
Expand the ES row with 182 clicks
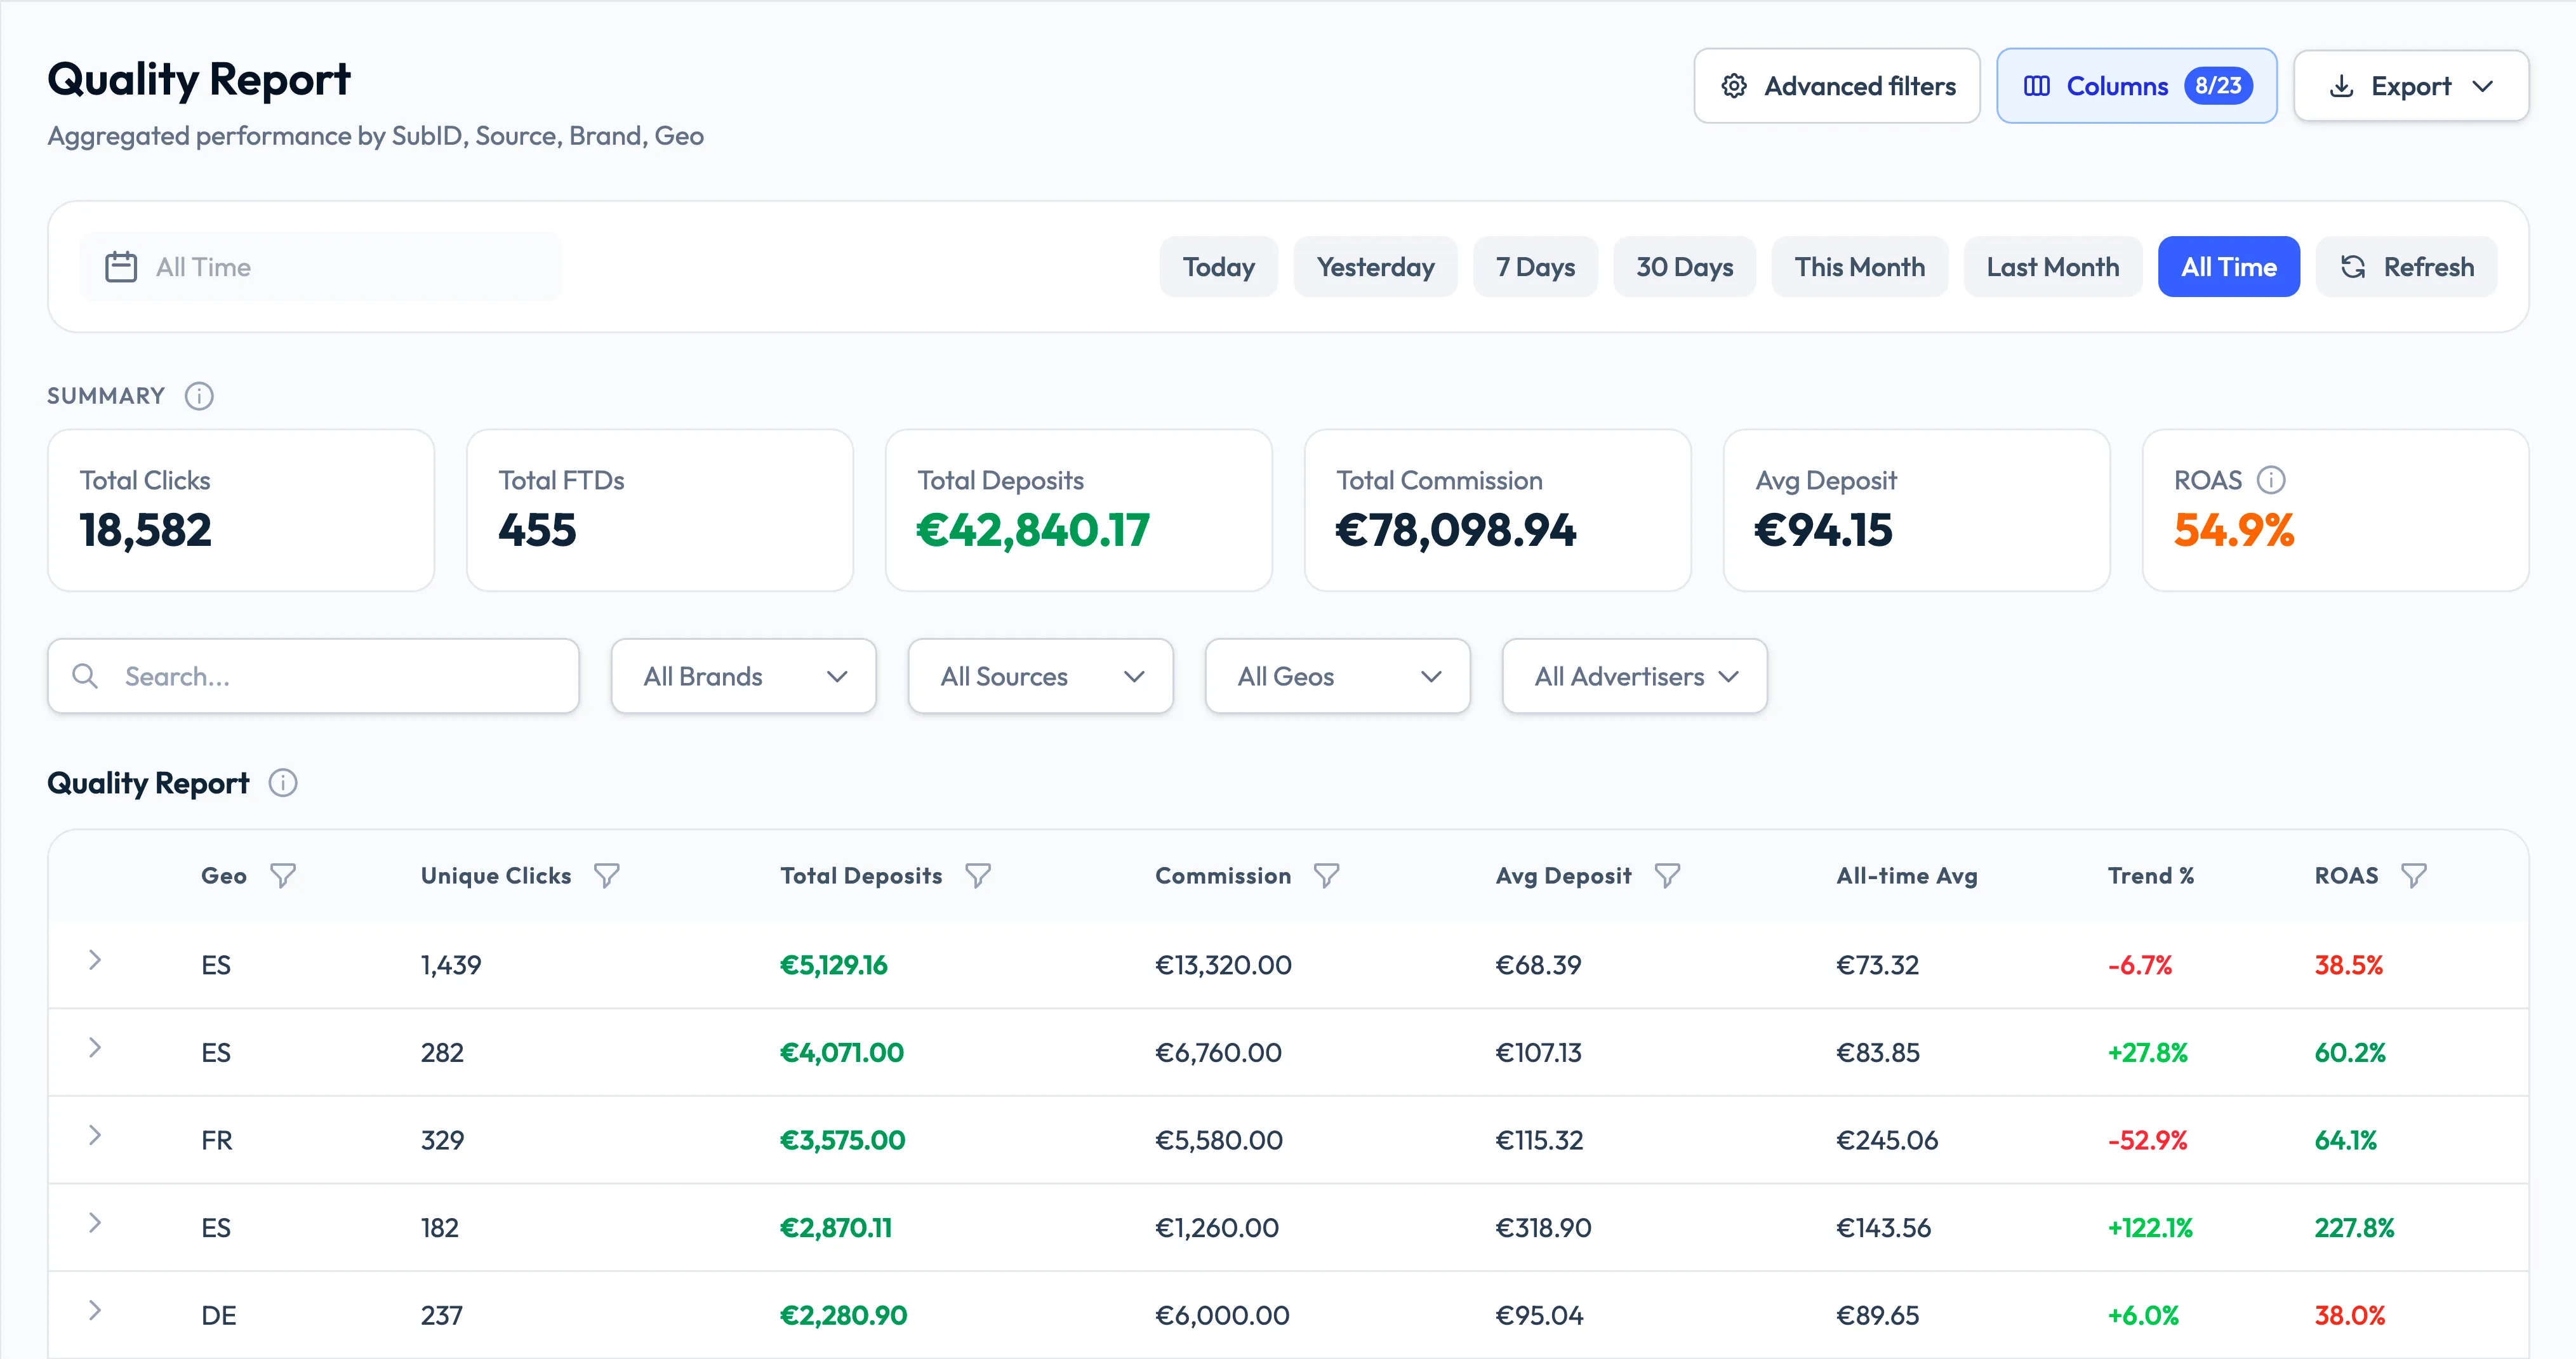(x=95, y=1223)
